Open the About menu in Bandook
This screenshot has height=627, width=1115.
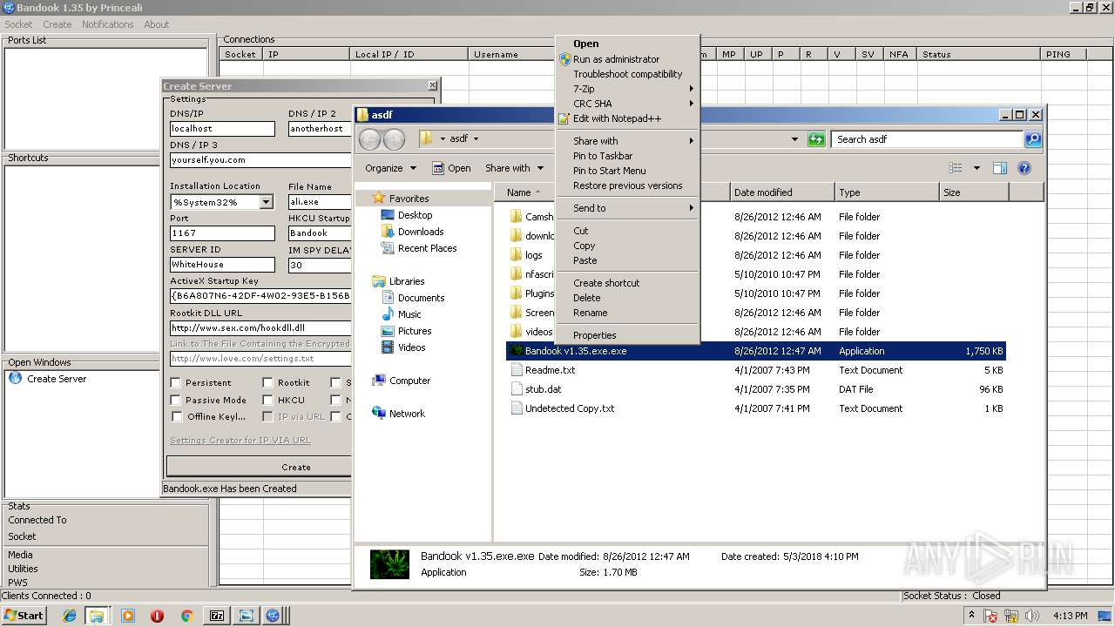[156, 24]
